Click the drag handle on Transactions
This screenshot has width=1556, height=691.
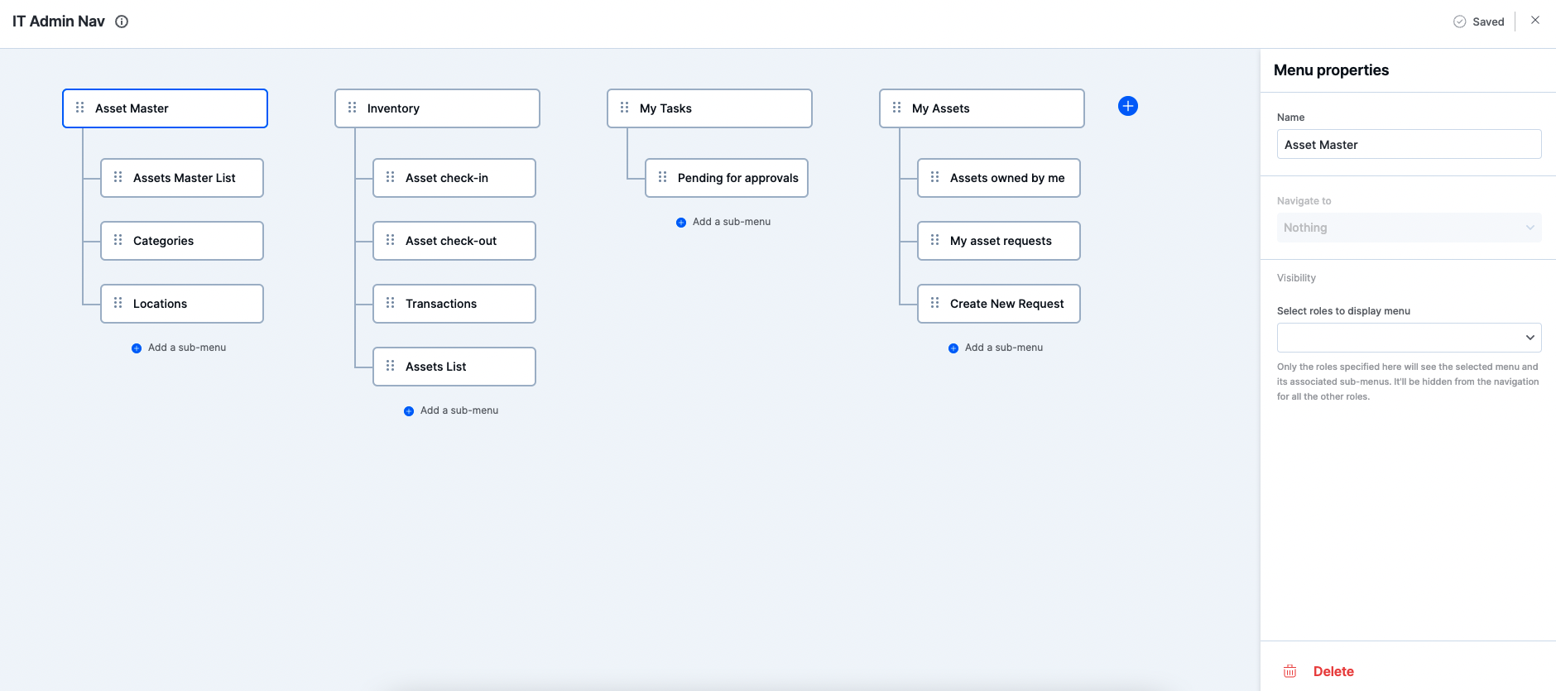click(x=391, y=303)
